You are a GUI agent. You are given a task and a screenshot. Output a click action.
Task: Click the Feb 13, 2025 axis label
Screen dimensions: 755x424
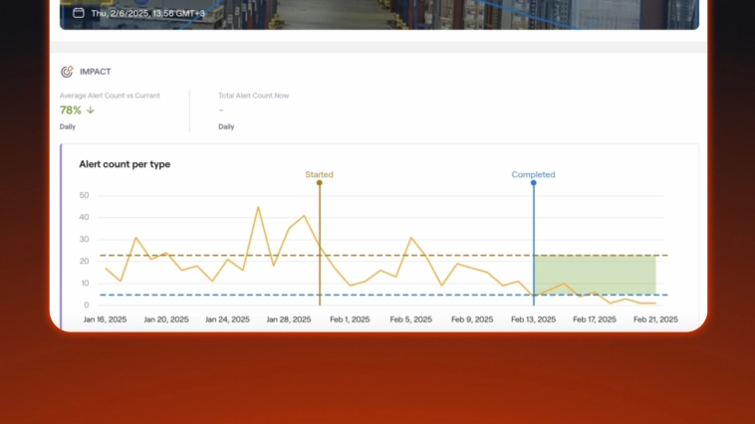[533, 319]
